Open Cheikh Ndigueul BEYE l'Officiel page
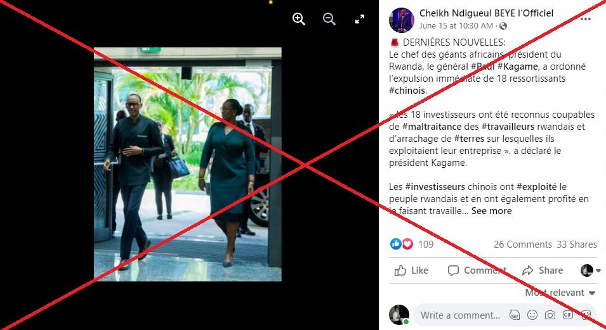Screen dimensions: 606x330 486,13
